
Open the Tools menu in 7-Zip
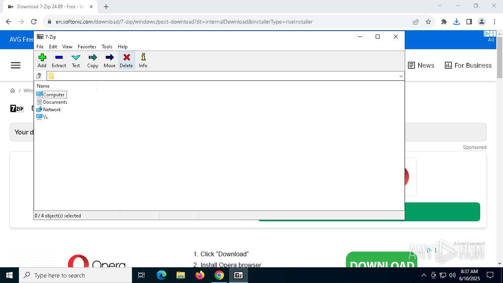point(107,46)
